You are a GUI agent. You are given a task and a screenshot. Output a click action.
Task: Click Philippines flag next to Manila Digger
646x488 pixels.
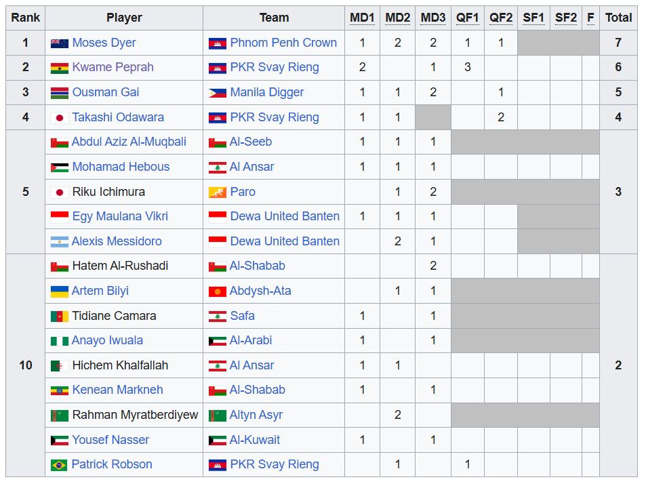point(217,92)
